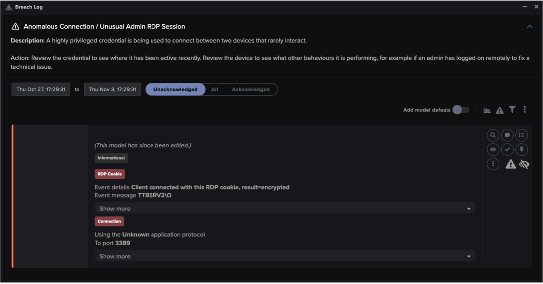Click the crossed-out eye icon next to the warning
Image resolution: width=543 pixels, height=284 pixels.
524,164
